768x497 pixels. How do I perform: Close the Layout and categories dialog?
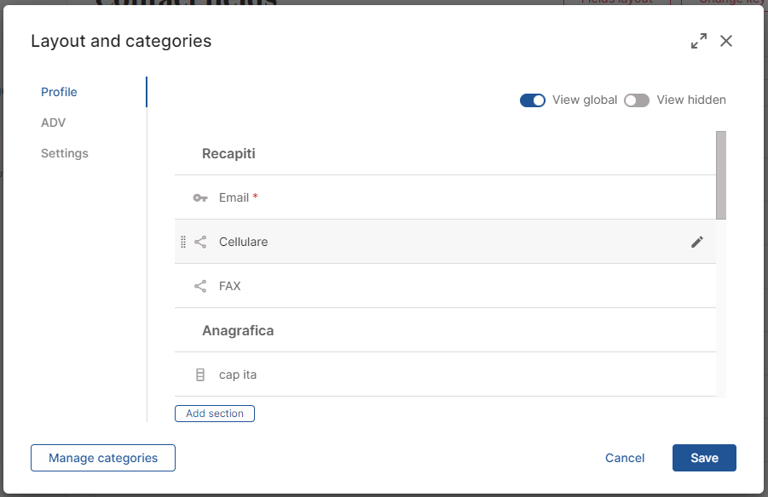[x=726, y=41]
